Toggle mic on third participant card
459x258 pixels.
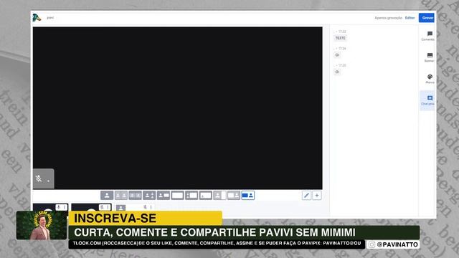(x=145, y=207)
